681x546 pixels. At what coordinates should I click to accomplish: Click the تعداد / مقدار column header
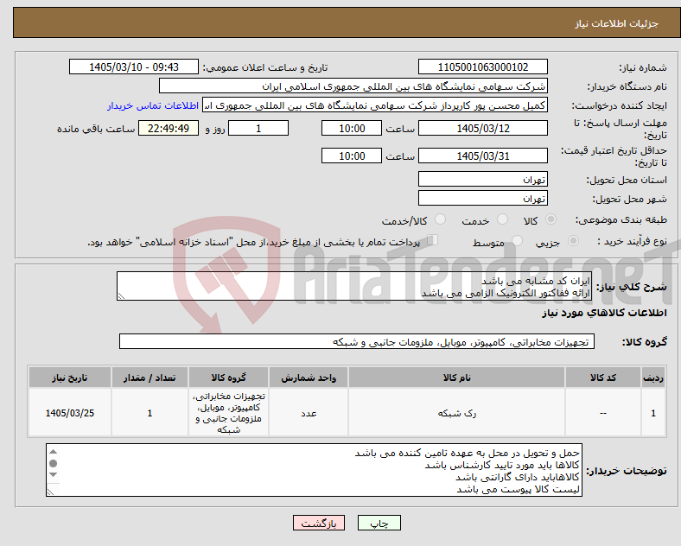point(150,378)
